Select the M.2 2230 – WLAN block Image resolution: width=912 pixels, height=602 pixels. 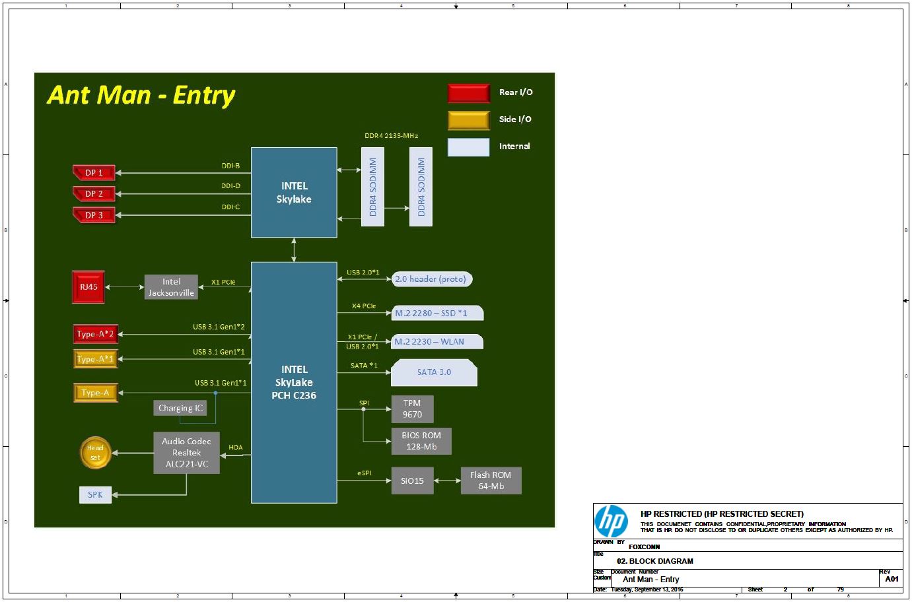[437, 342]
